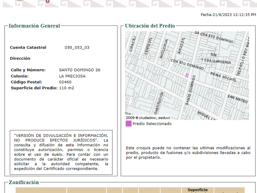Screen dimensions: 257x193
Task: Select the cuenta catastral value 050_053_03
Action: pos(77,47)
